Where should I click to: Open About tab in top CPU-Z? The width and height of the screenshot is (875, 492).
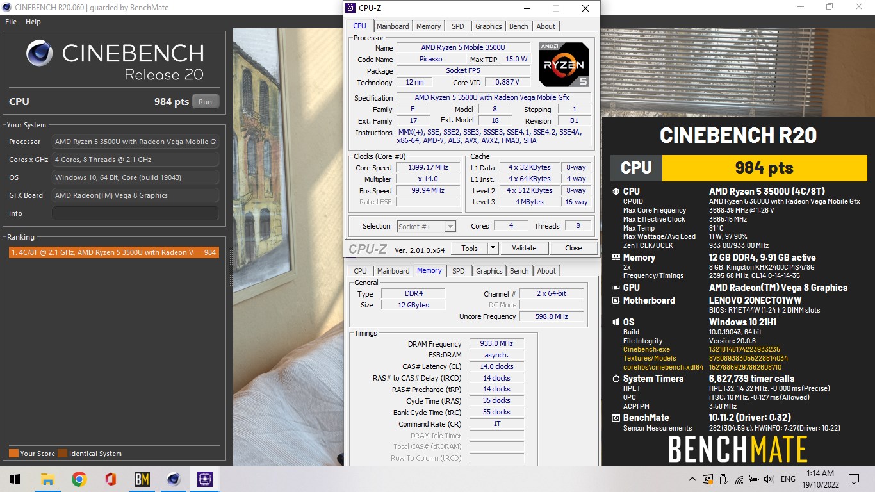click(546, 26)
